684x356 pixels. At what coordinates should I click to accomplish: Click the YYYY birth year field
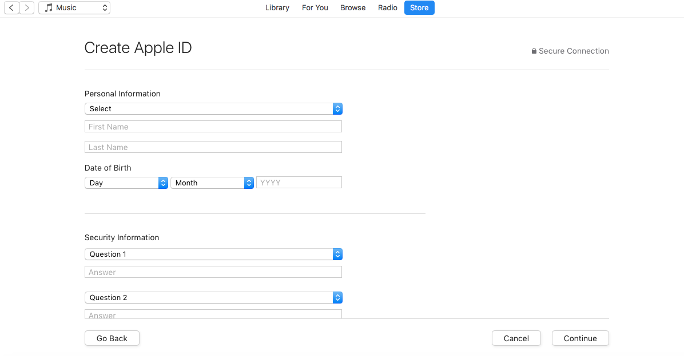tap(299, 183)
